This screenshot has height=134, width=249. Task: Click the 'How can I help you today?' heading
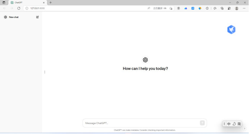click(x=145, y=69)
